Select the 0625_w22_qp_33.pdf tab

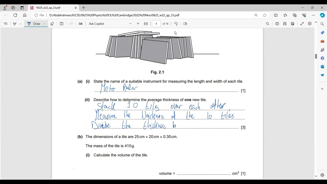pyautogui.click(x=53, y=8)
